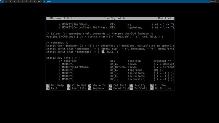Click 'incnmaster' function name
219x123 pixels.
pyautogui.click(x=136, y=79)
